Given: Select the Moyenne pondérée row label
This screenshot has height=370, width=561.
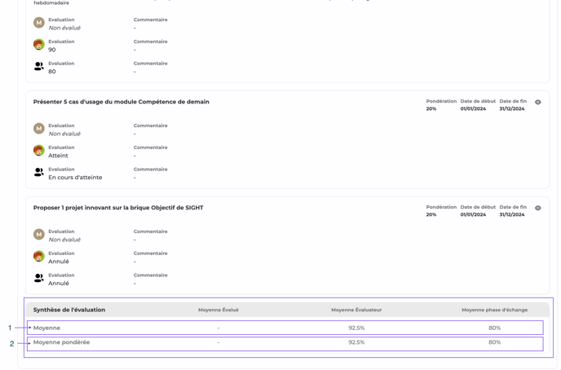Looking at the screenshot, I should click(x=61, y=342).
